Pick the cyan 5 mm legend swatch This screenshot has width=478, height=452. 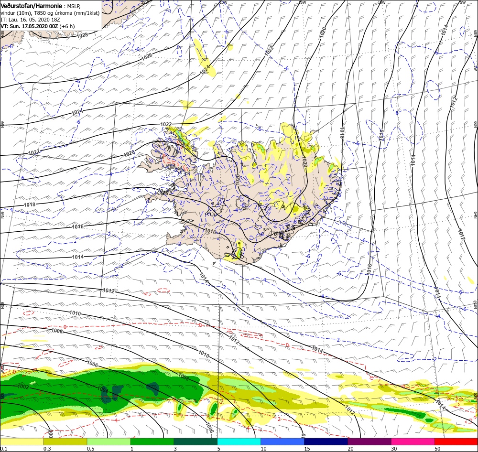click(x=239, y=441)
